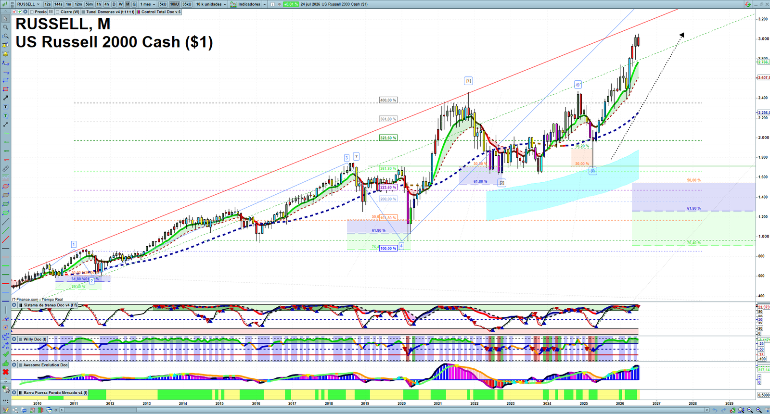
Task: Select the black arrow drawing tool
Action: pos(6,98)
